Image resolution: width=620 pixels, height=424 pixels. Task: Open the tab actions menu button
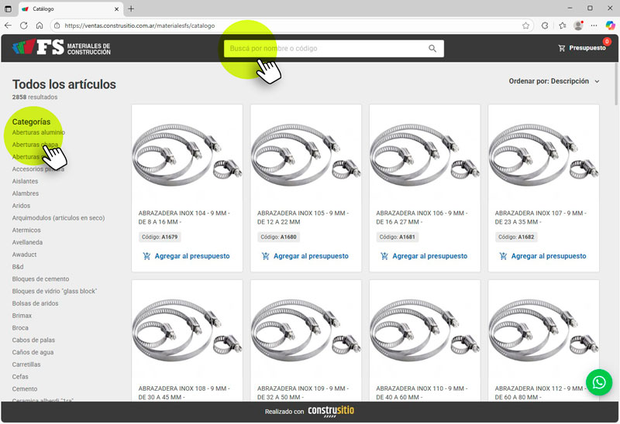coord(9,9)
